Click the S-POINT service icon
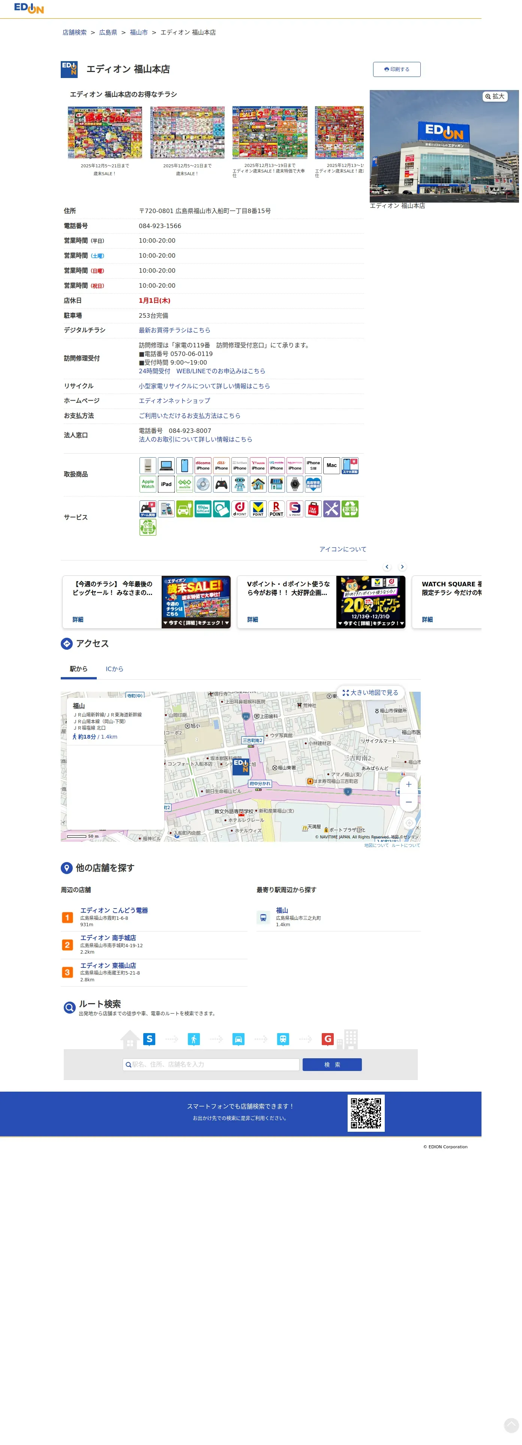The image size is (522, 1445). pos(295,508)
